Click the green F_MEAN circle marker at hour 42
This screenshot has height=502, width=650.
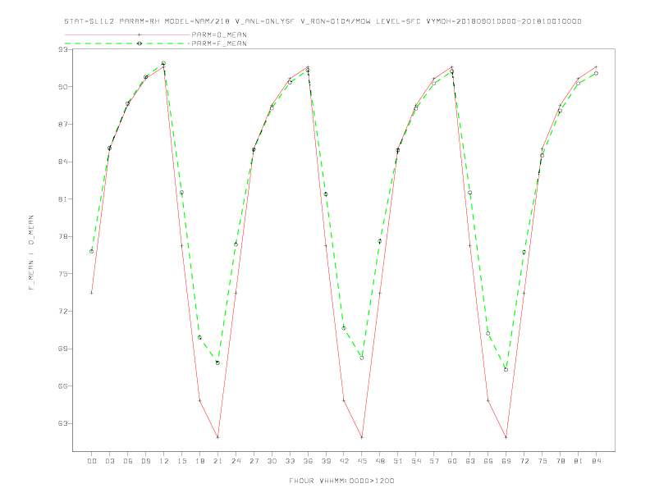(344, 328)
